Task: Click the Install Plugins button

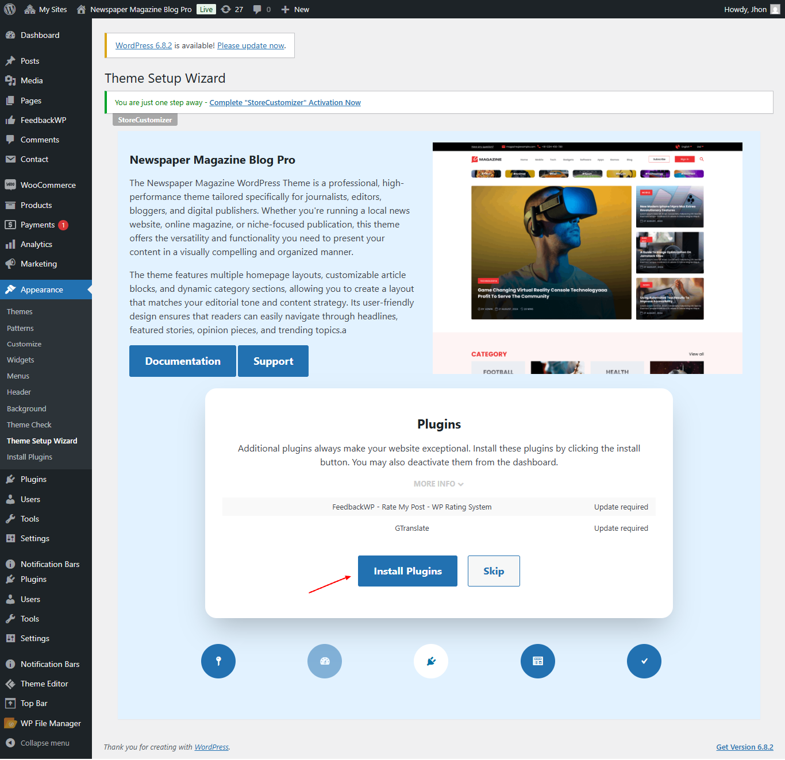Action: [x=407, y=571]
